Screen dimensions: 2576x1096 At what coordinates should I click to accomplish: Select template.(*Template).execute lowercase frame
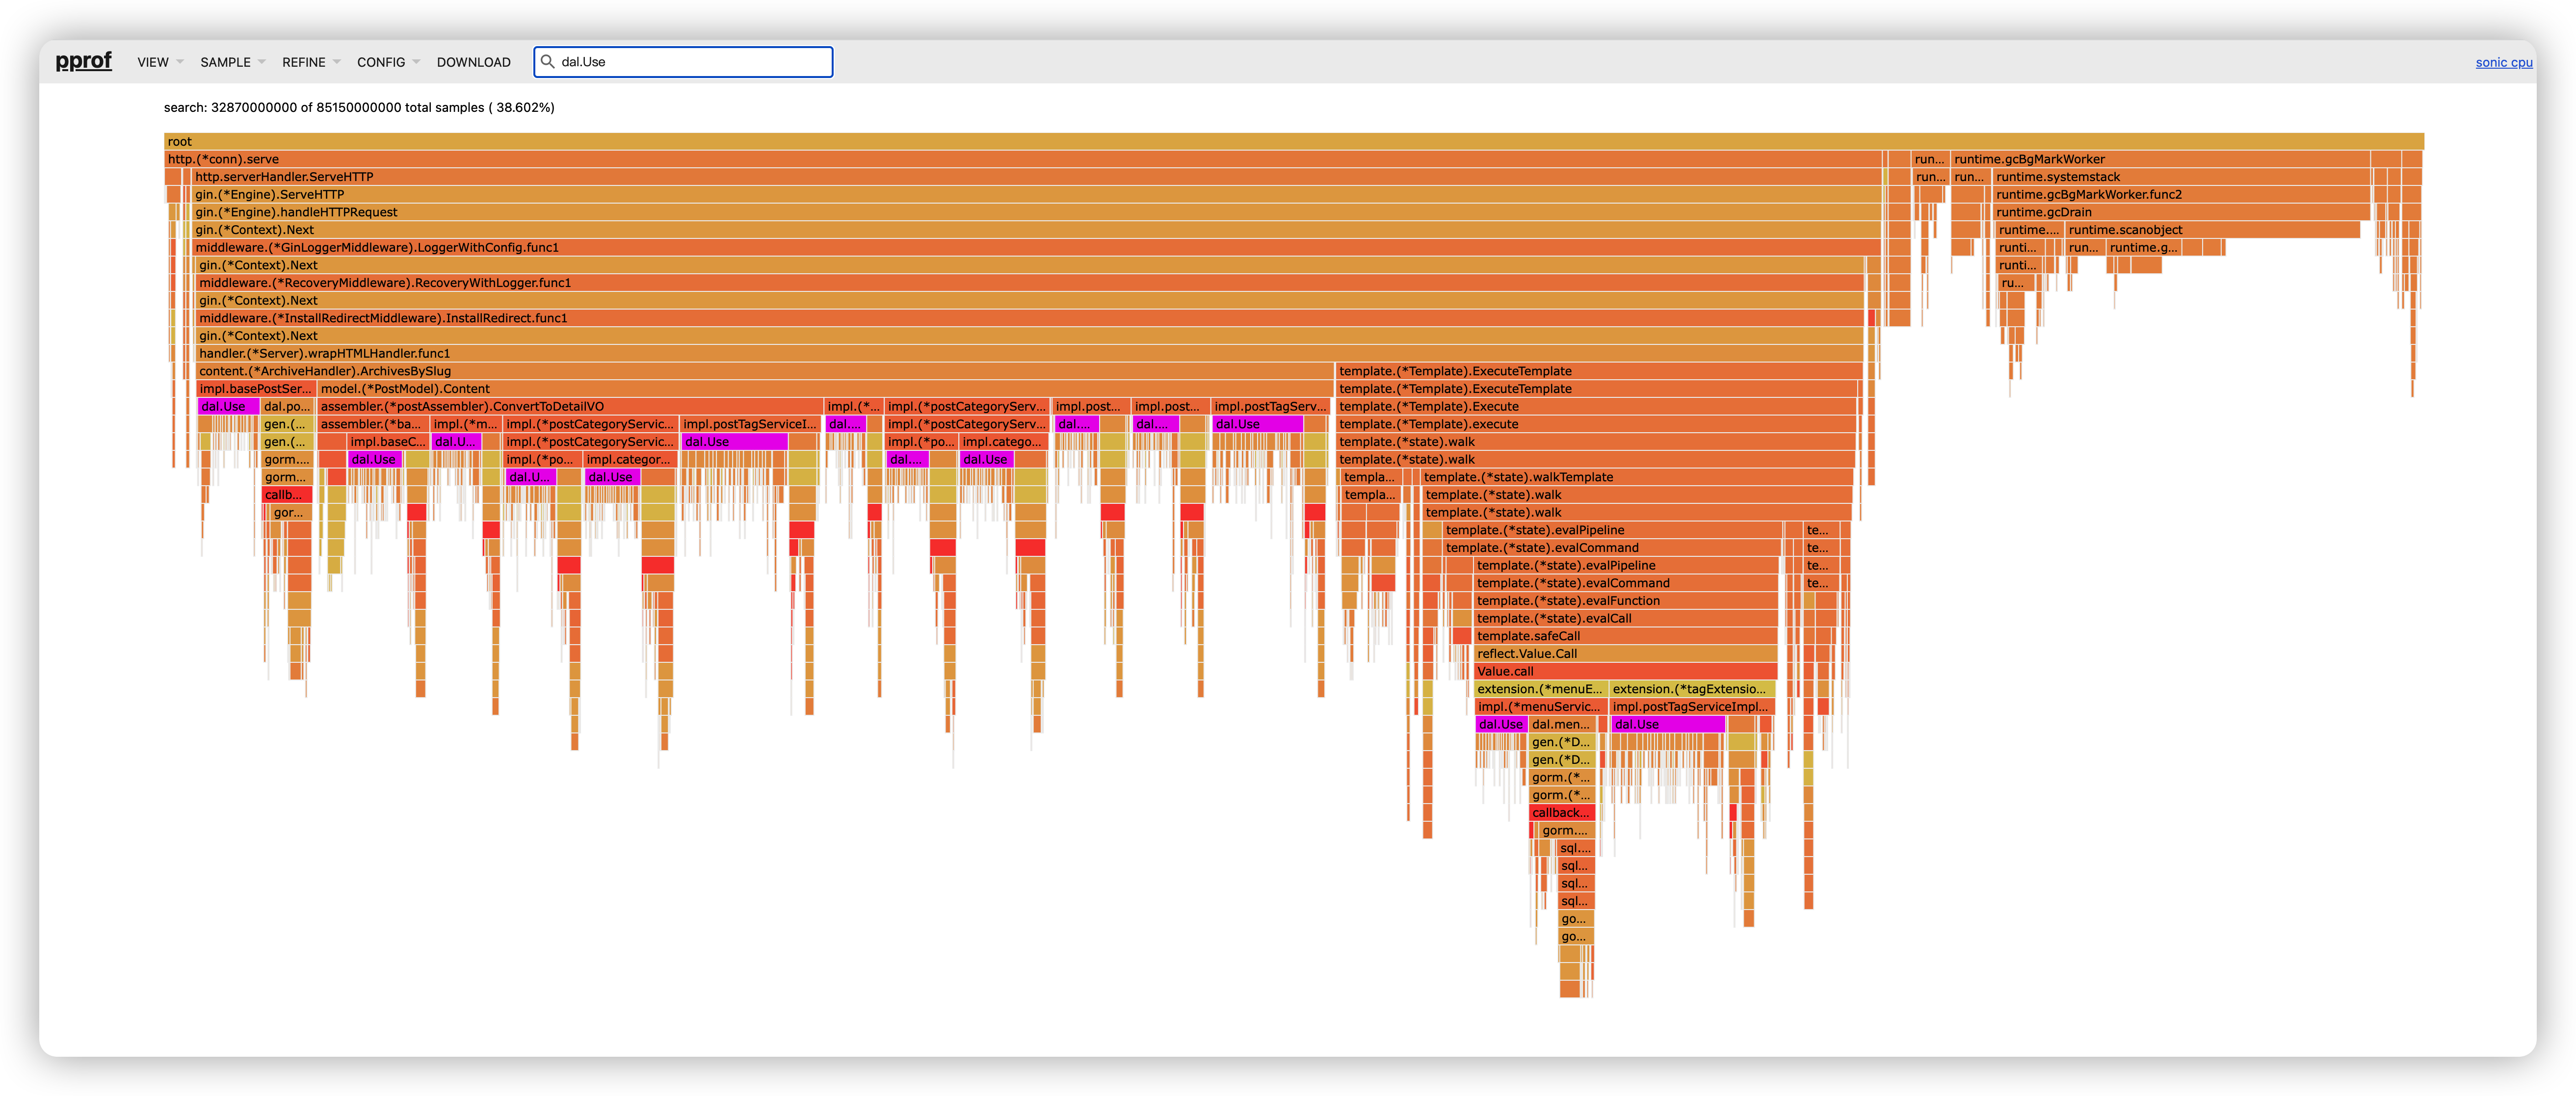click(x=1596, y=424)
